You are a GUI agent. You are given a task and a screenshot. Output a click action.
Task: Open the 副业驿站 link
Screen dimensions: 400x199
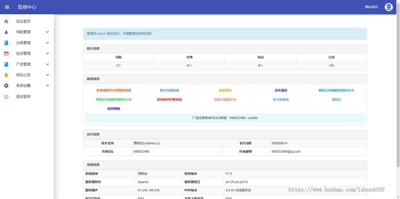click(225, 90)
